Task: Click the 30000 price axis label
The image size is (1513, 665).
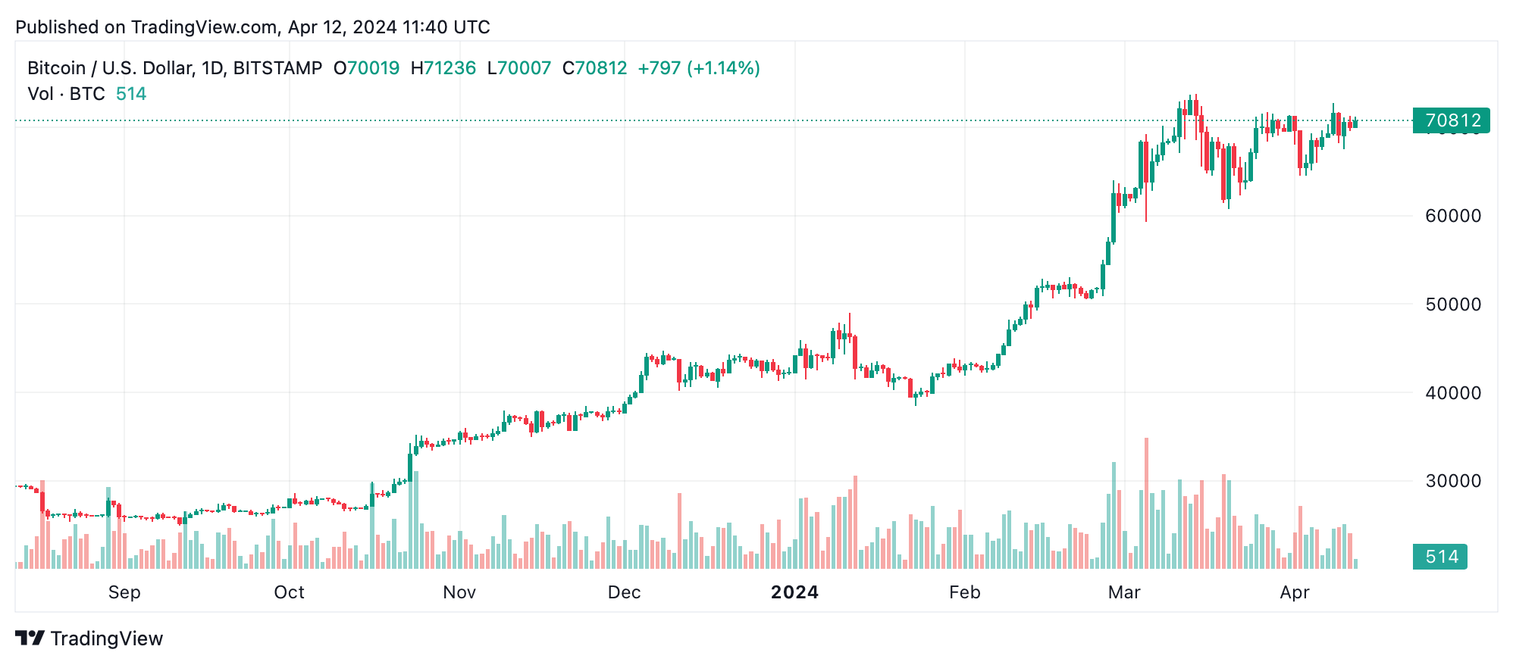Action: click(x=1453, y=481)
